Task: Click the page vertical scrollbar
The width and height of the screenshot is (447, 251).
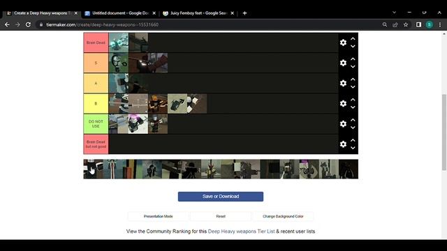Action: (x=444, y=132)
